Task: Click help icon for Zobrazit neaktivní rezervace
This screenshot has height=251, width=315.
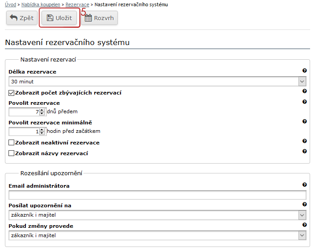Action: pyautogui.click(x=304, y=141)
